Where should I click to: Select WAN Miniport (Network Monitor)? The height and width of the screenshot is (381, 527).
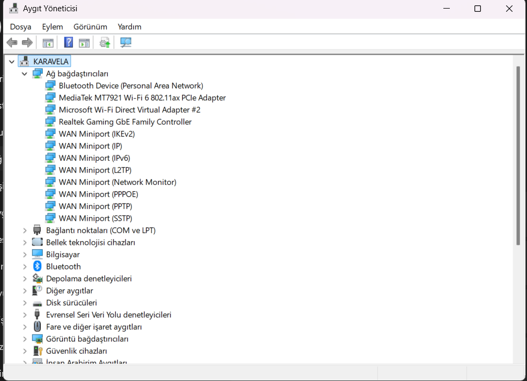pyautogui.click(x=117, y=182)
